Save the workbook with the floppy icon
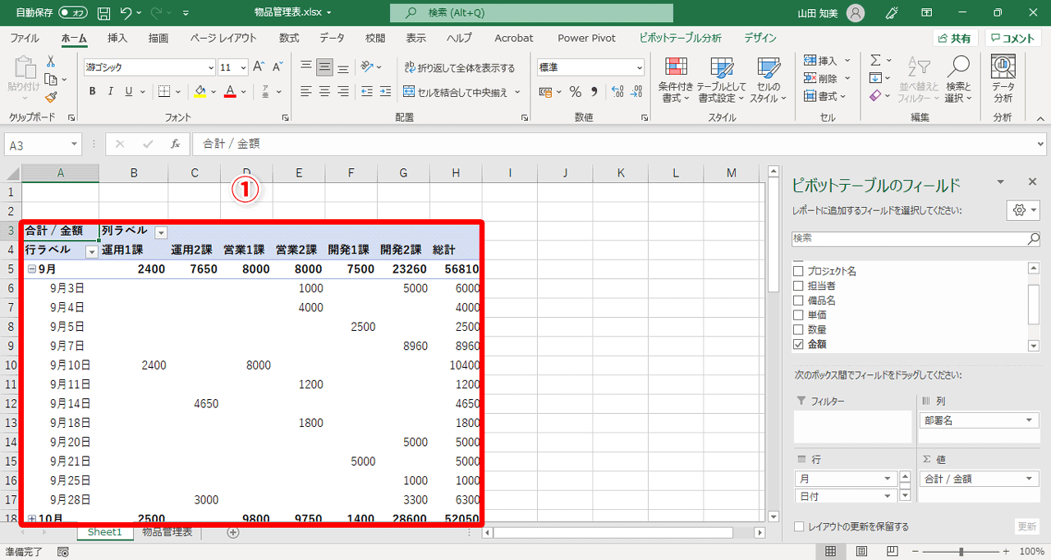This screenshot has width=1051, height=560. [103, 13]
